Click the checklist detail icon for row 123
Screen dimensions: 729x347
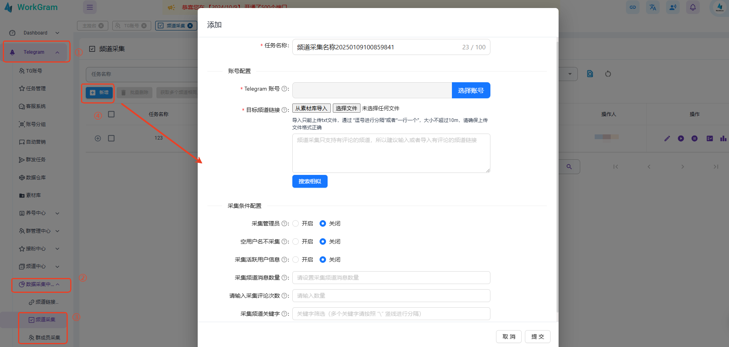(x=710, y=138)
